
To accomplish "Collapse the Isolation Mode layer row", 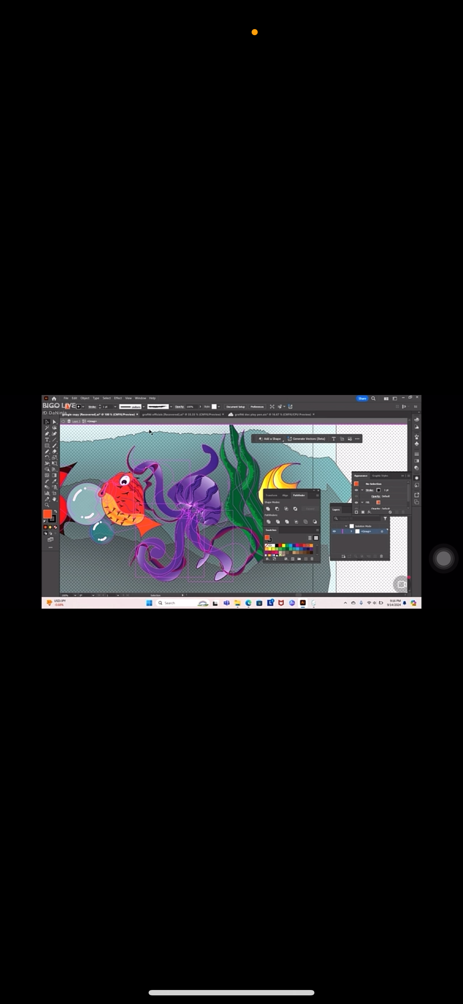I will 346,526.
